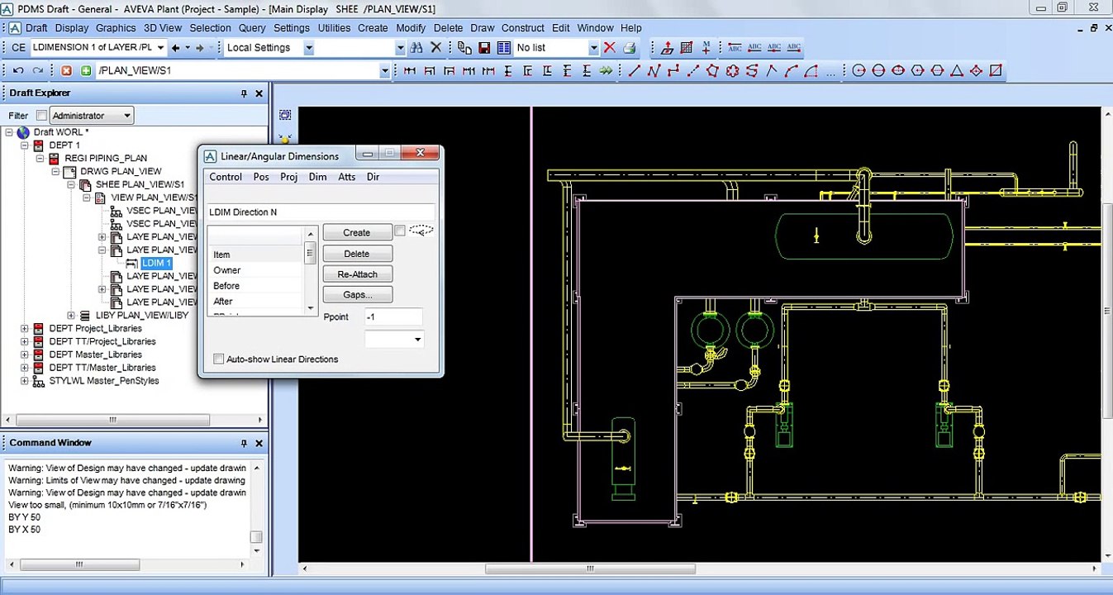Click the Gaps... button
The height and width of the screenshot is (595, 1113).
point(357,294)
